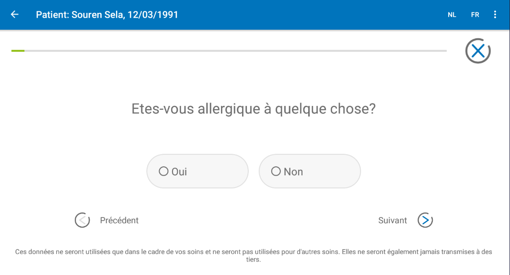Click the "Non" answer label text
Image resolution: width=510 pixels, height=275 pixels.
(293, 172)
